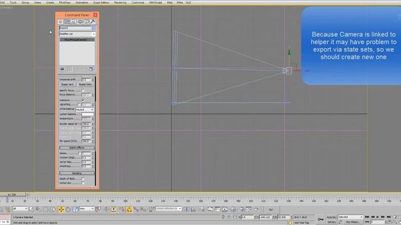Open the Utilities hammer tab
Screen dimensions: 401x225
(93, 22)
